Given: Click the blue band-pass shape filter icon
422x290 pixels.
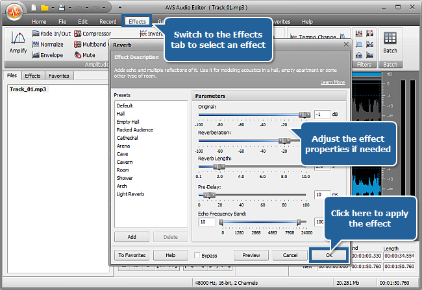Looking at the screenshot, I should [359, 44].
